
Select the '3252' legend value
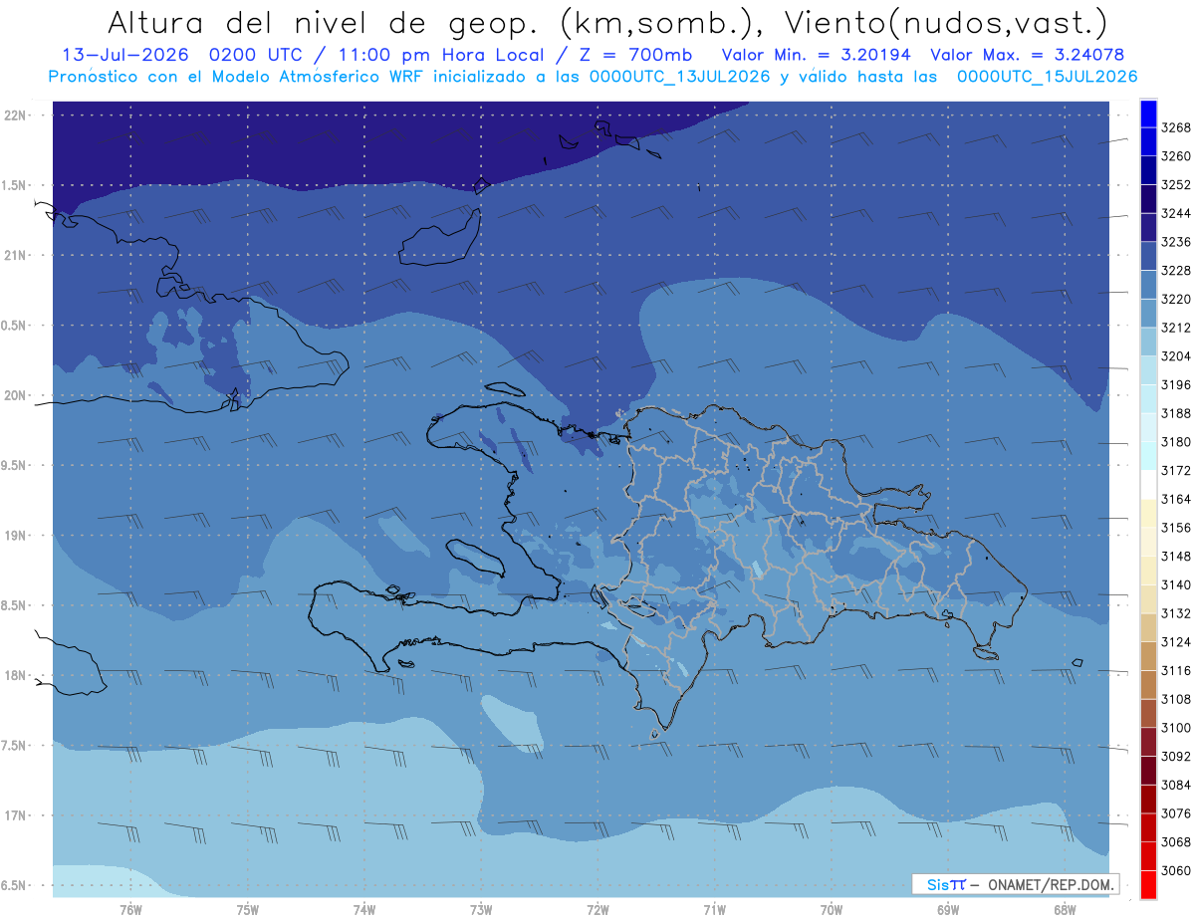coord(1176,184)
